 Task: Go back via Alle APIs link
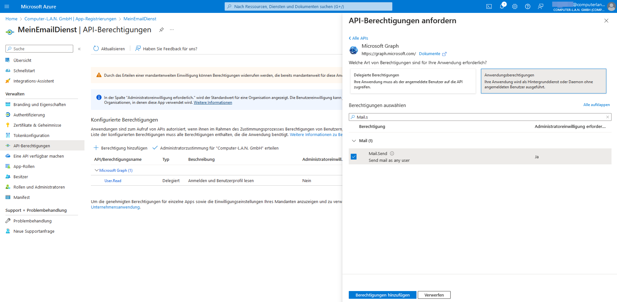click(358, 38)
